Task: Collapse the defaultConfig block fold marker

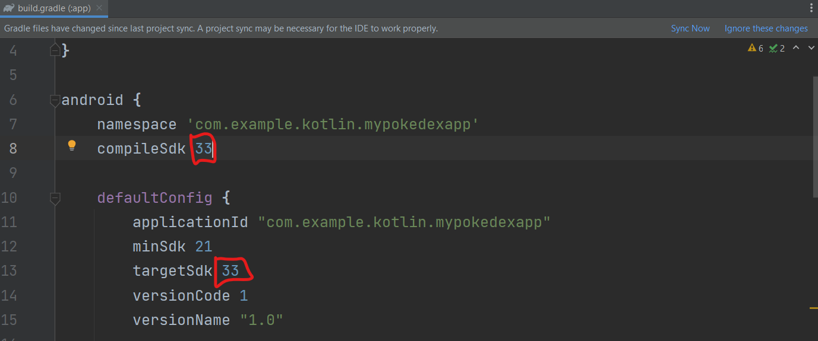Action: click(x=55, y=197)
